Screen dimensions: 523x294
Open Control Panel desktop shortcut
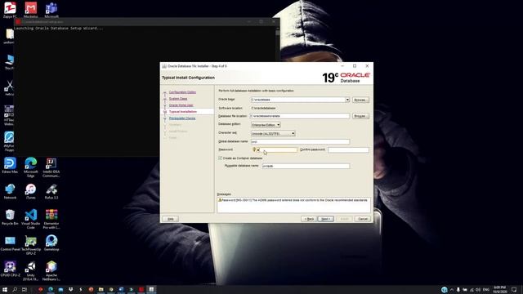pyautogui.click(x=10, y=243)
